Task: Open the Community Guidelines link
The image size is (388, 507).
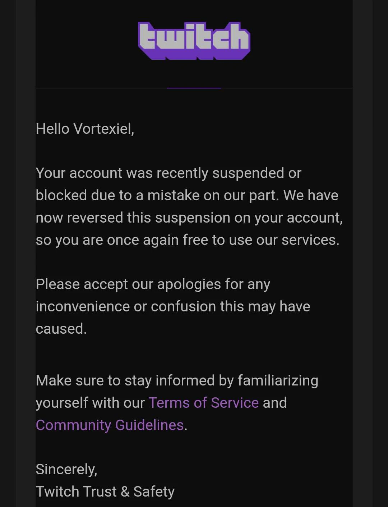Action: 110,425
